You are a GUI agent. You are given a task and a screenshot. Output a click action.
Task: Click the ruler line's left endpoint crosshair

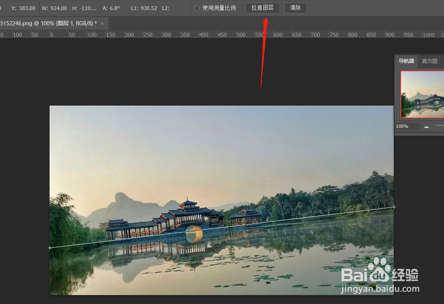50,248
